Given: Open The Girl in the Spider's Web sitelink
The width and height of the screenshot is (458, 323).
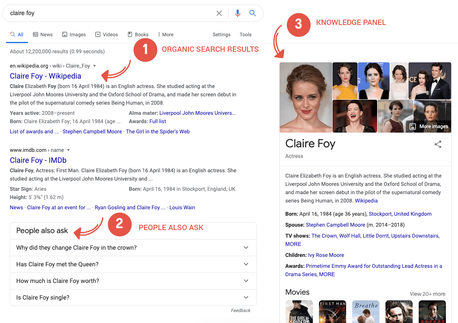Looking at the screenshot, I should pyautogui.click(x=158, y=131).
